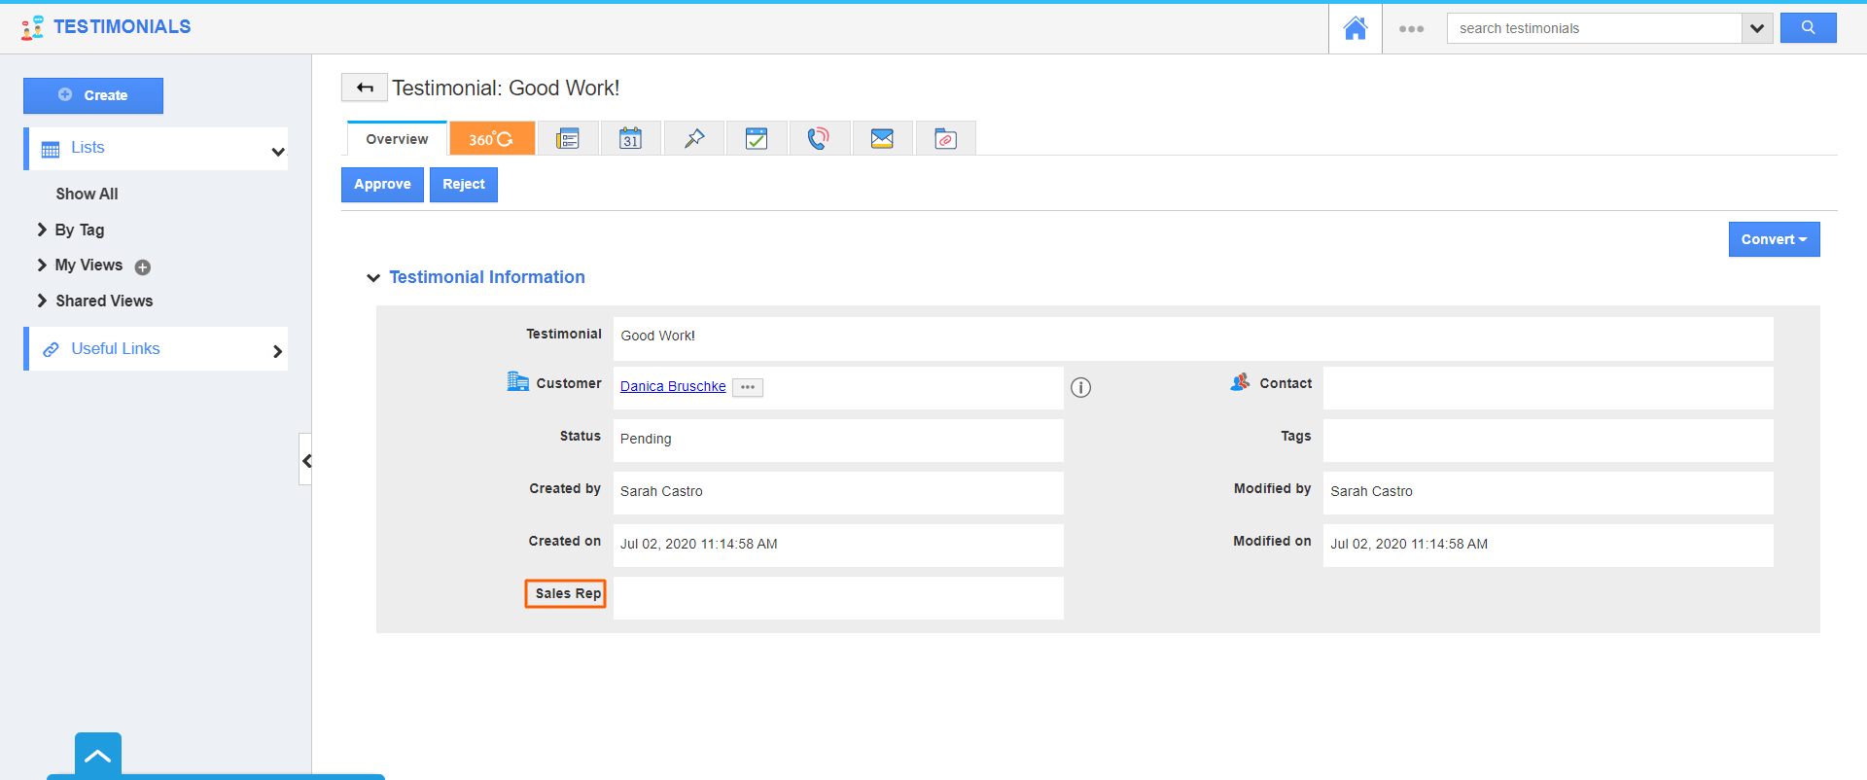This screenshot has height=780, width=1867.
Task: Open the tasks checkbox tab icon
Action: click(x=757, y=139)
